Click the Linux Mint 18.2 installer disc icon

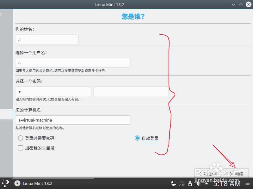pyautogui.click(x=17, y=183)
